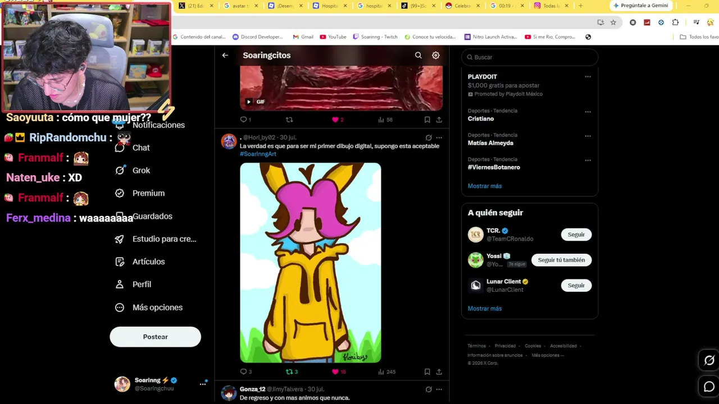719x404 pixels.
Task: Open the Soarinng - Twitch bookmark
Action: [x=375, y=37]
